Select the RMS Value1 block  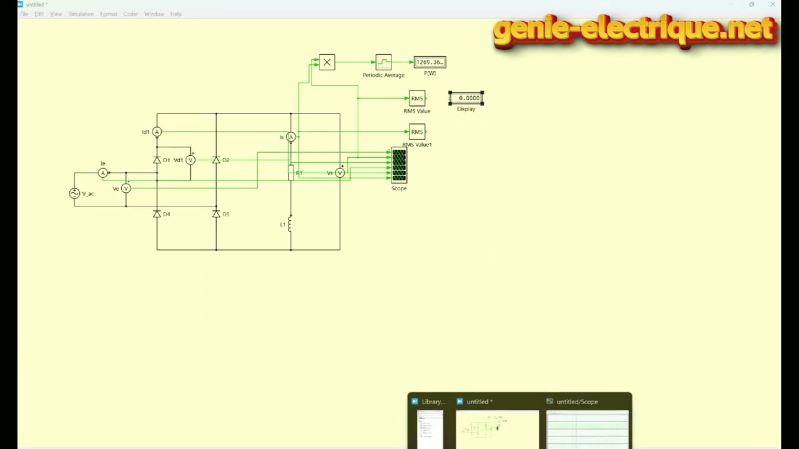417,132
